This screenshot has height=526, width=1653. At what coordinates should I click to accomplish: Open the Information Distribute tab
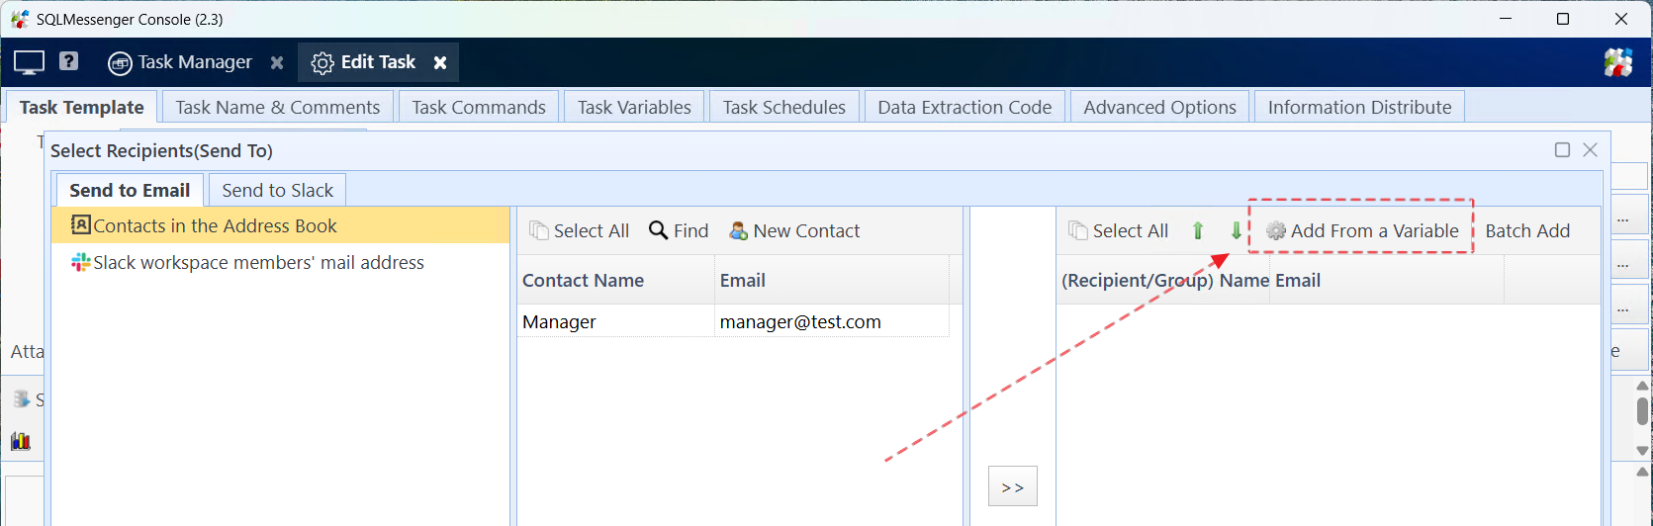[x=1359, y=107]
